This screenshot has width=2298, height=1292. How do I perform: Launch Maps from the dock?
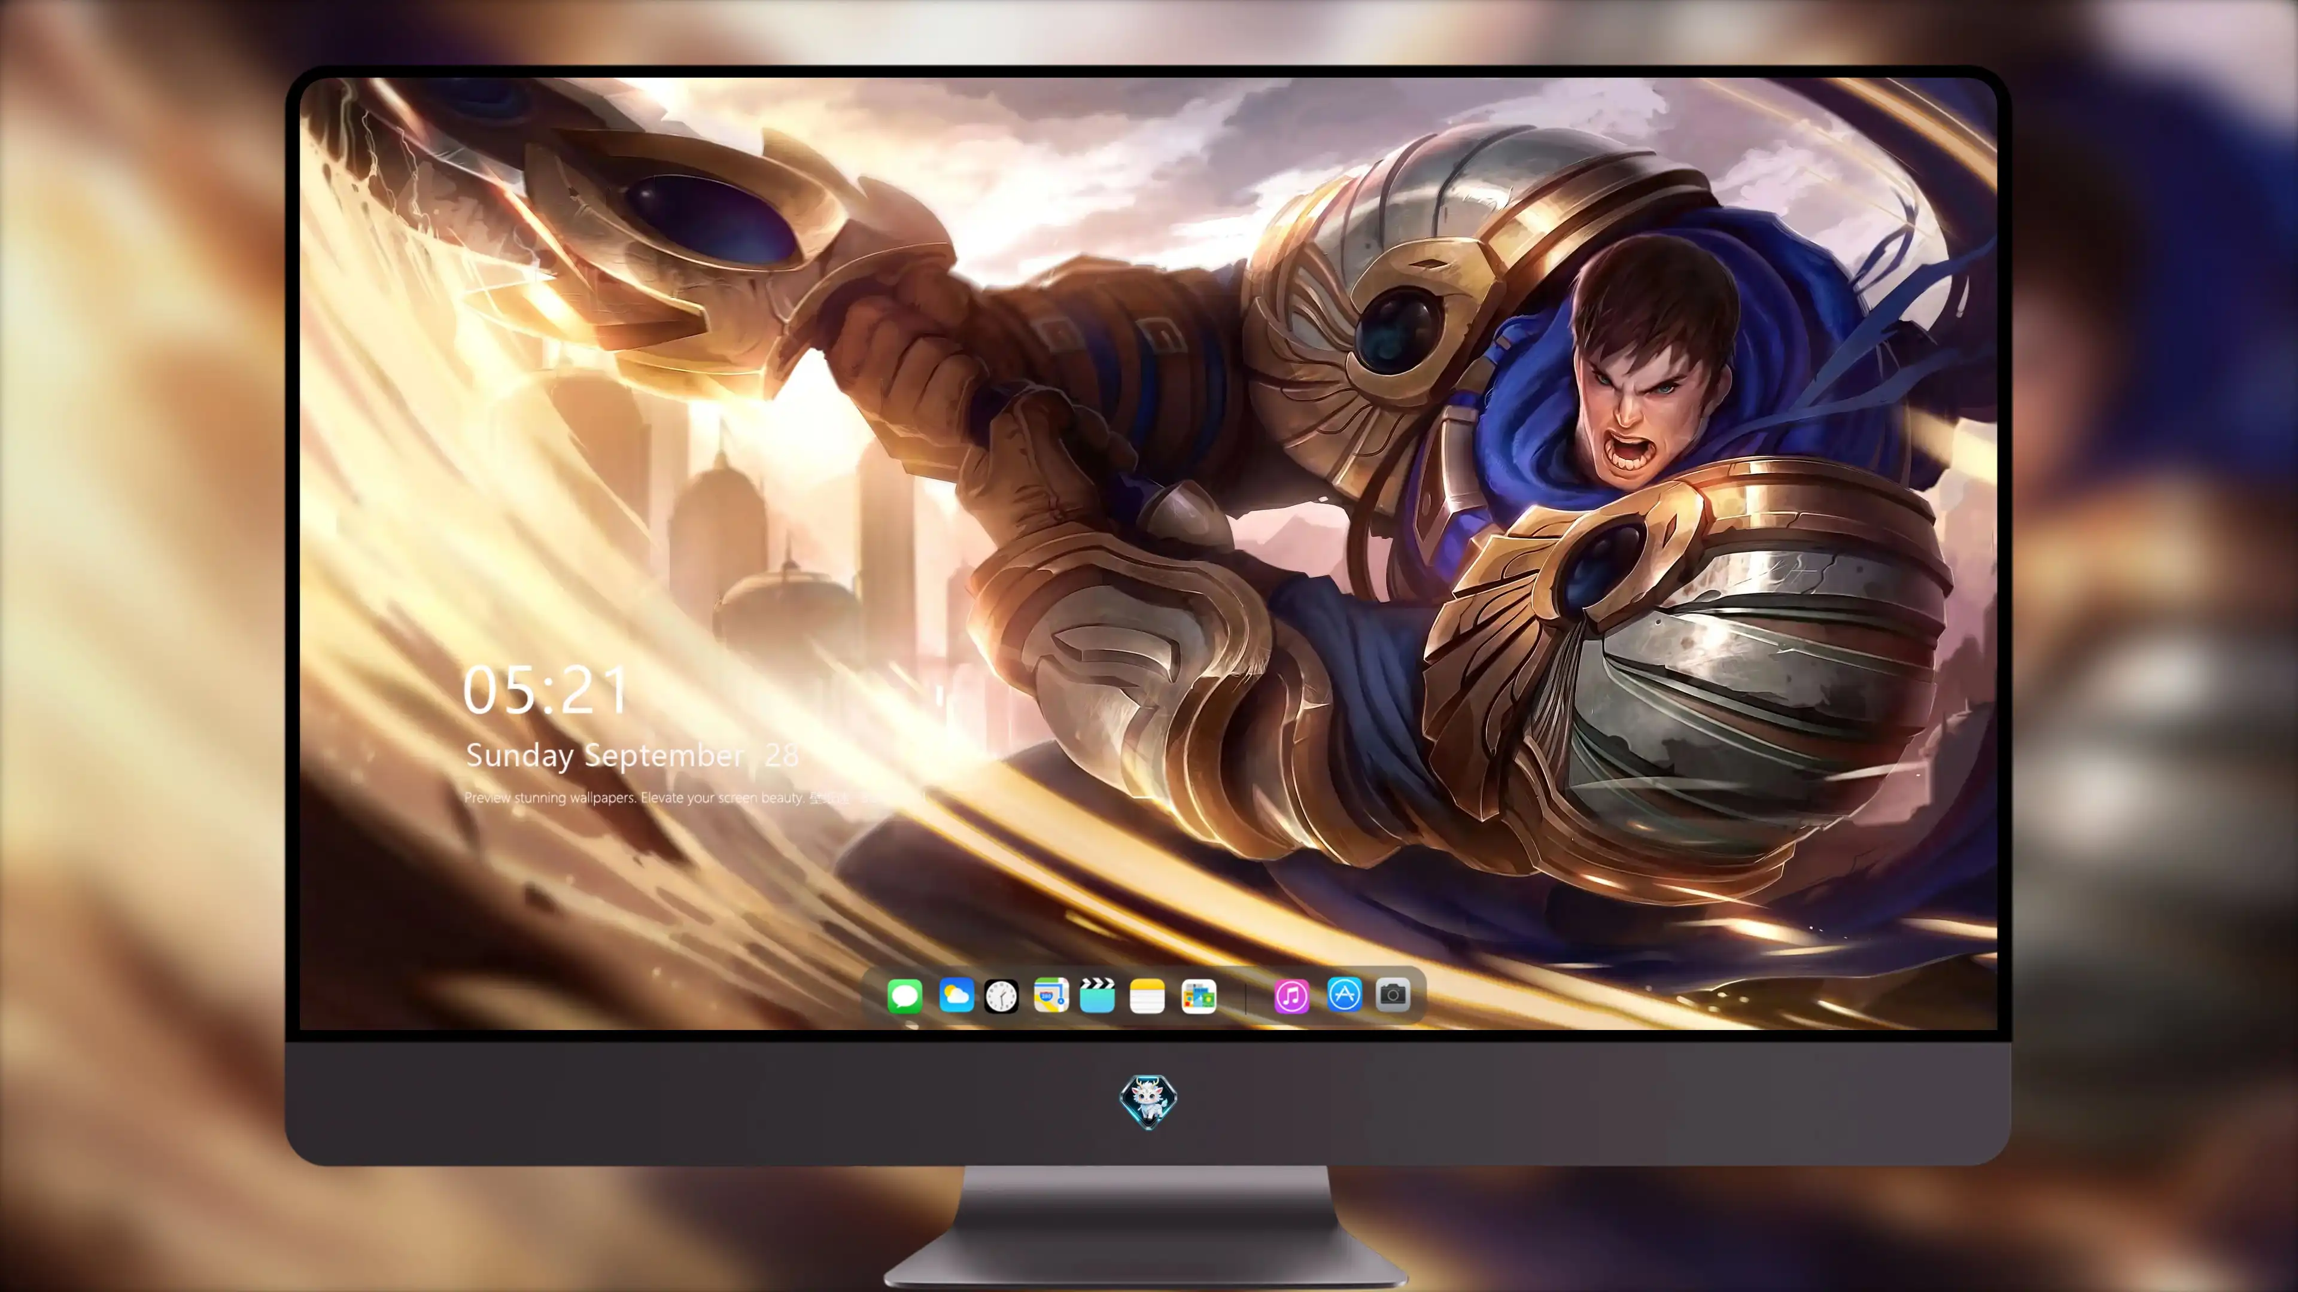click(x=1051, y=995)
